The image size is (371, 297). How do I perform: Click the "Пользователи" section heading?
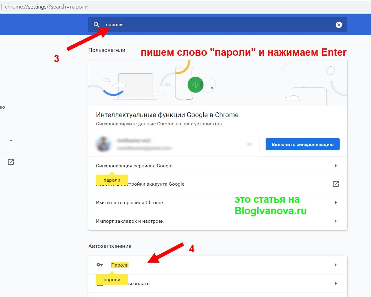tap(107, 50)
